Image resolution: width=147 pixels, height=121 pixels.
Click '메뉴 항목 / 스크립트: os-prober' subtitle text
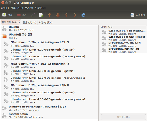pyautogui.click(x=24, y=110)
